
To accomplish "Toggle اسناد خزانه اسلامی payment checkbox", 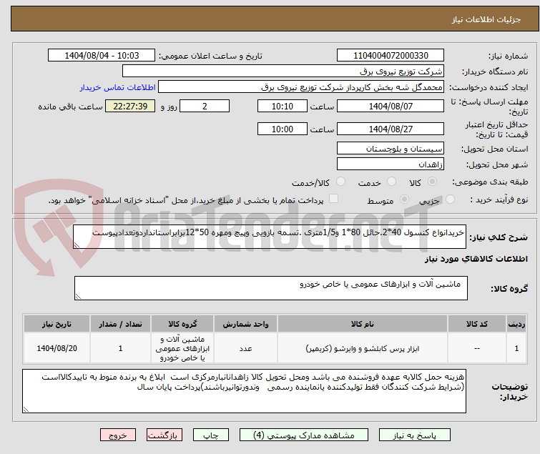I will point(333,199).
